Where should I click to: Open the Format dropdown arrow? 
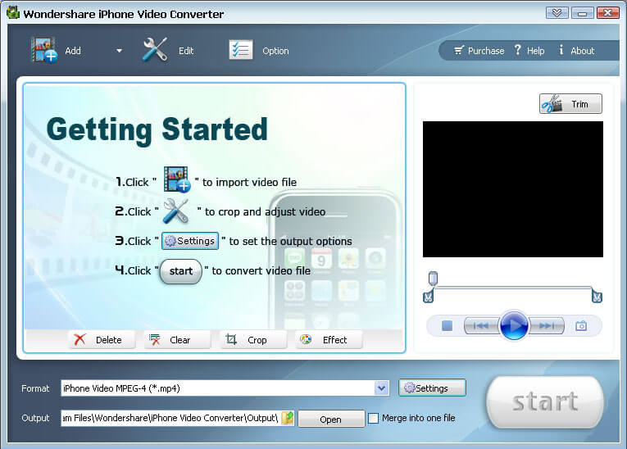pos(381,388)
